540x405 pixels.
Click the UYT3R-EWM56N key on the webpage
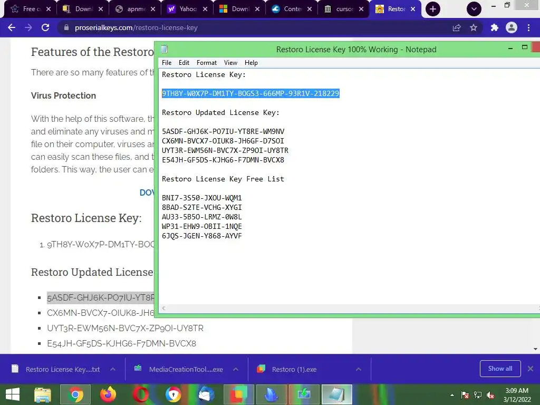[125, 328]
